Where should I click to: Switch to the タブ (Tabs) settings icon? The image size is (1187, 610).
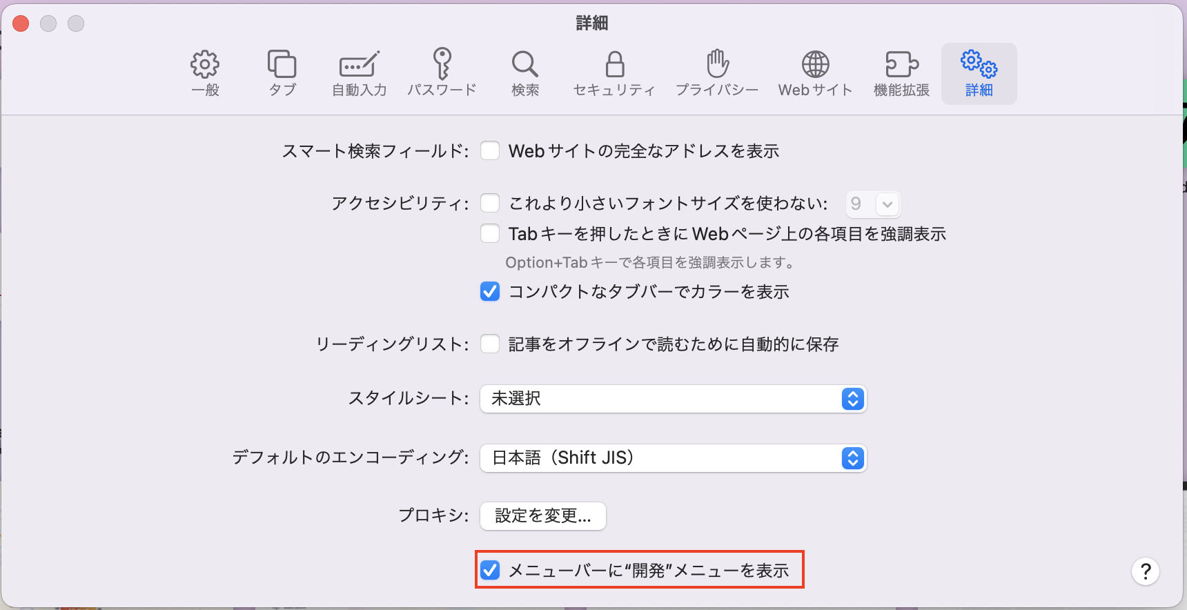(x=282, y=73)
